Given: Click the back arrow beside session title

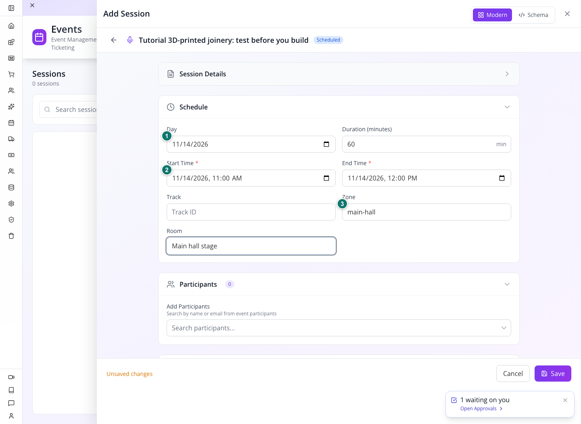Looking at the screenshot, I should [114, 40].
